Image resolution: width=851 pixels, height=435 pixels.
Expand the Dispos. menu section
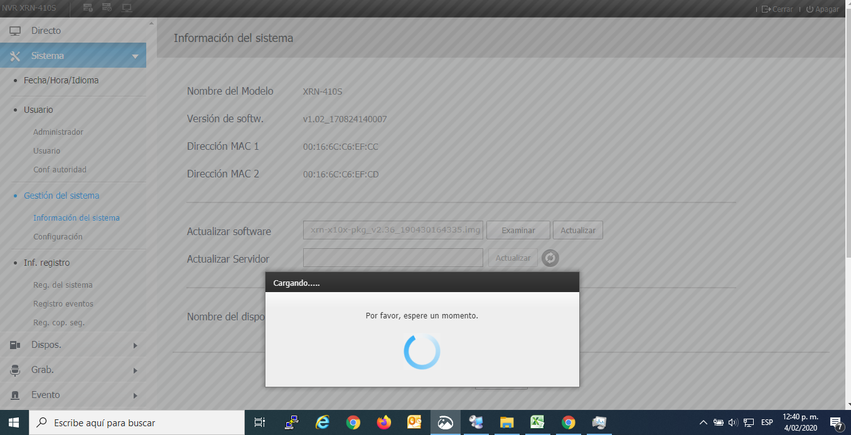pyautogui.click(x=135, y=345)
